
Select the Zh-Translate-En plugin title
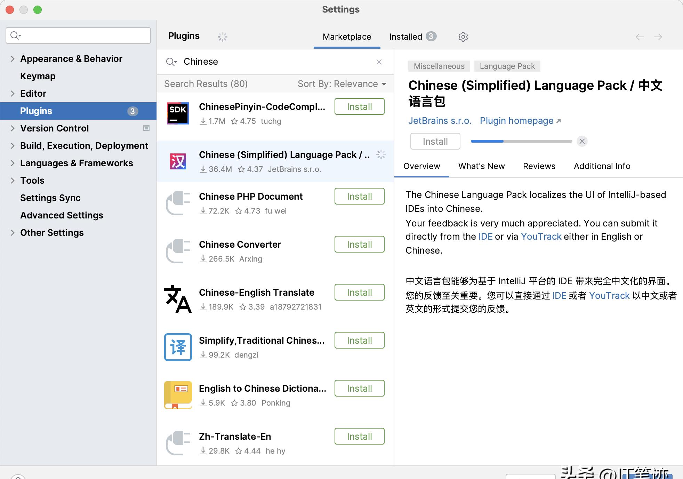tap(235, 437)
